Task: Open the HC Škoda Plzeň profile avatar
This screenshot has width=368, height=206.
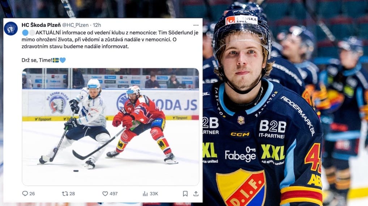Action: 11,29
